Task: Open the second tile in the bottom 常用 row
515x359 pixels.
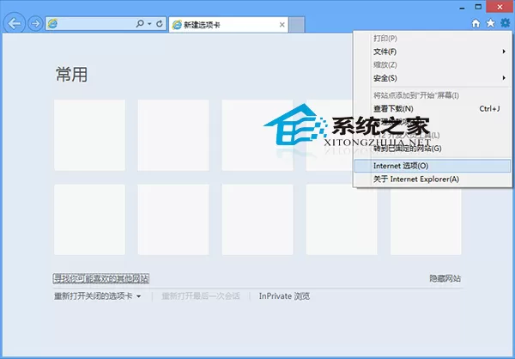Action: 173,220
